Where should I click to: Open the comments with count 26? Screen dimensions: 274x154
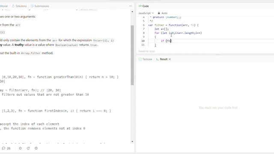click(x=6, y=148)
